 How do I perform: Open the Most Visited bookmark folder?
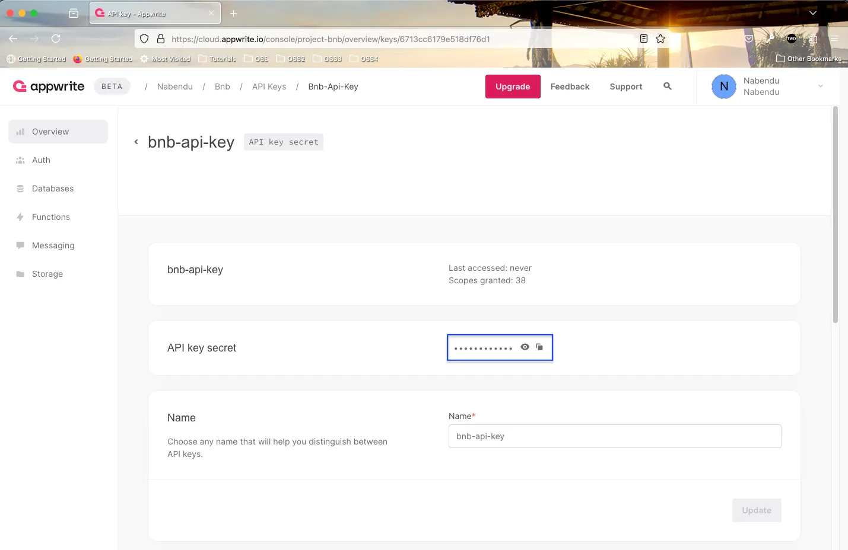[x=166, y=59]
